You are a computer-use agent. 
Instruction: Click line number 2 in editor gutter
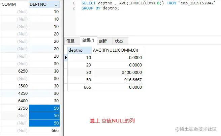click(x=73, y=8)
